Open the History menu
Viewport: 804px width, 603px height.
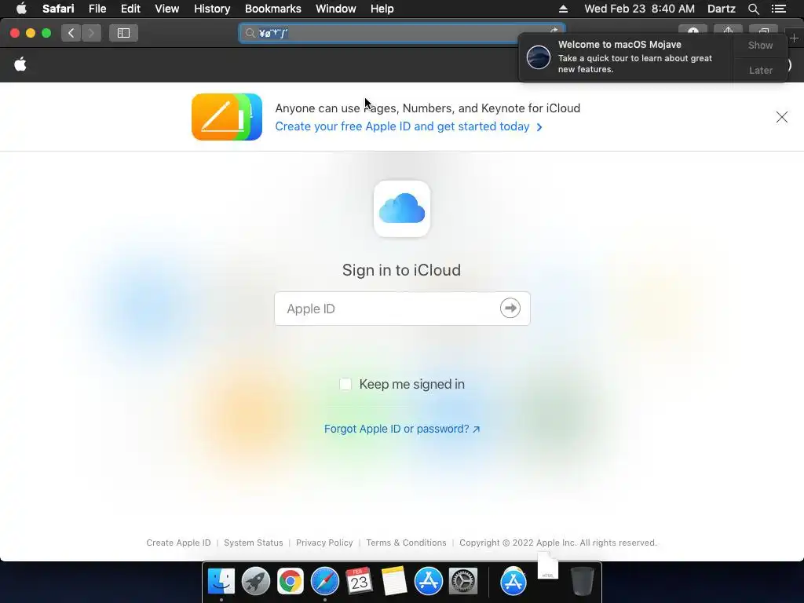(x=212, y=9)
